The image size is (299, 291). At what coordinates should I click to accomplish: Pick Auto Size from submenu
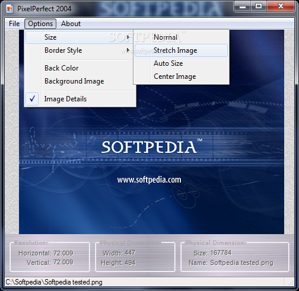pyautogui.click(x=181, y=63)
